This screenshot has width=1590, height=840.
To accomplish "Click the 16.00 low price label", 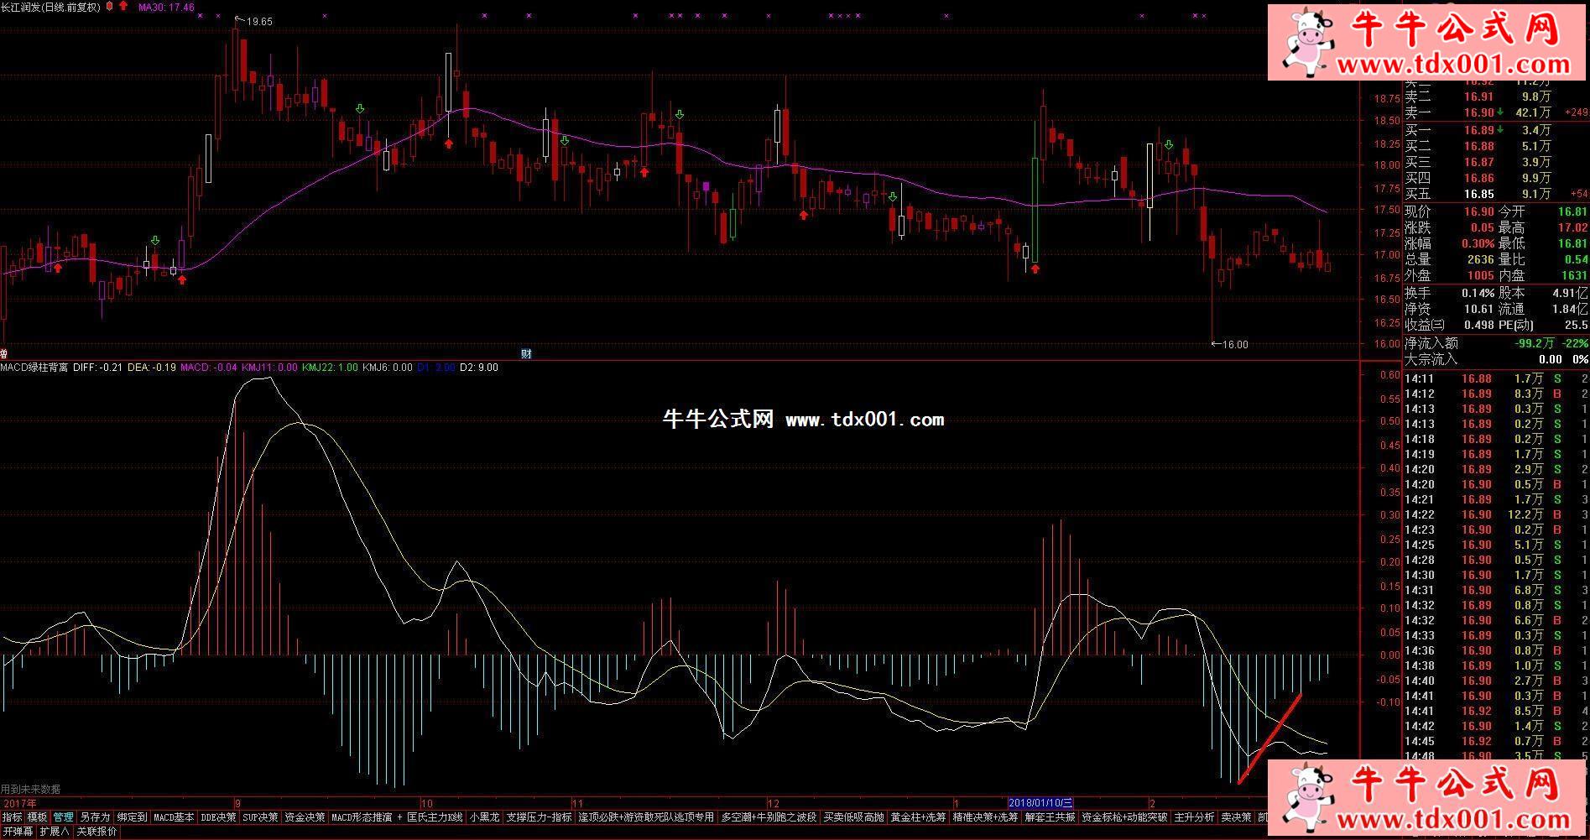I will (1235, 344).
